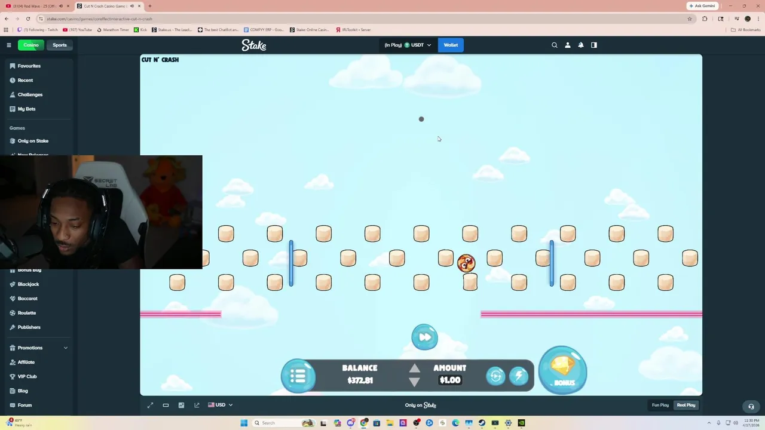Viewport: 765px width, 430px height.
Task: Open the Chrome extensions puzzle icon
Action: pyautogui.click(x=705, y=19)
